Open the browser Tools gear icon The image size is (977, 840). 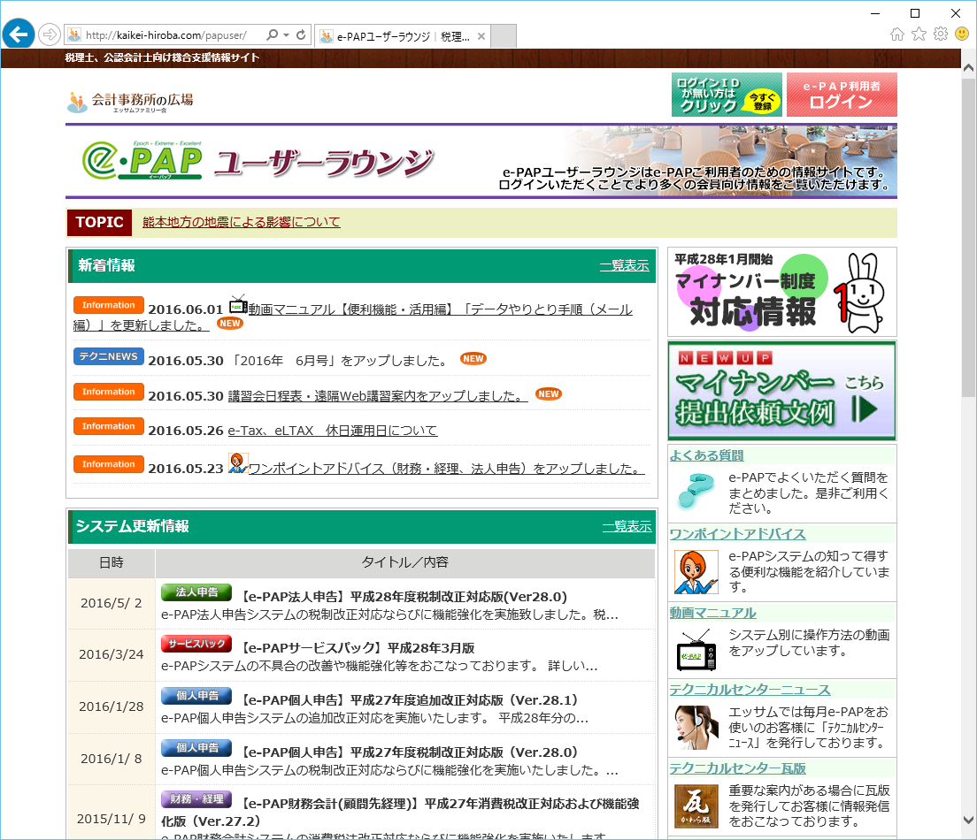[x=940, y=34]
